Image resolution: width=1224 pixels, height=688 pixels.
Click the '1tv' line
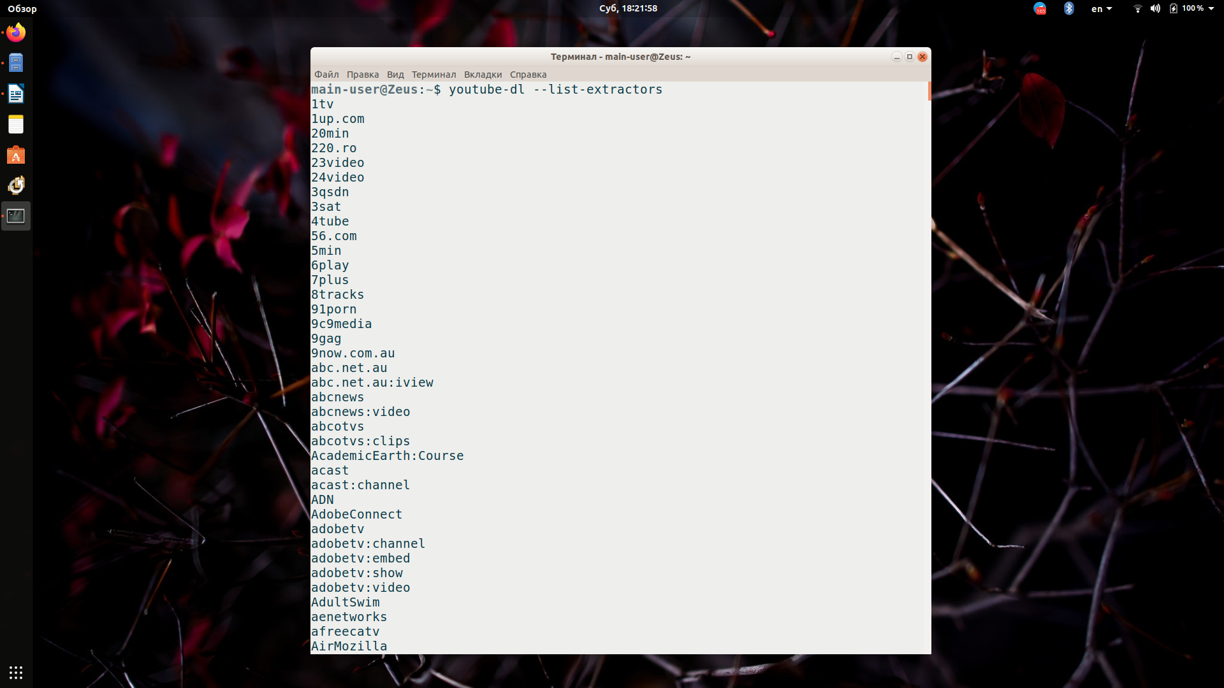[x=322, y=104]
